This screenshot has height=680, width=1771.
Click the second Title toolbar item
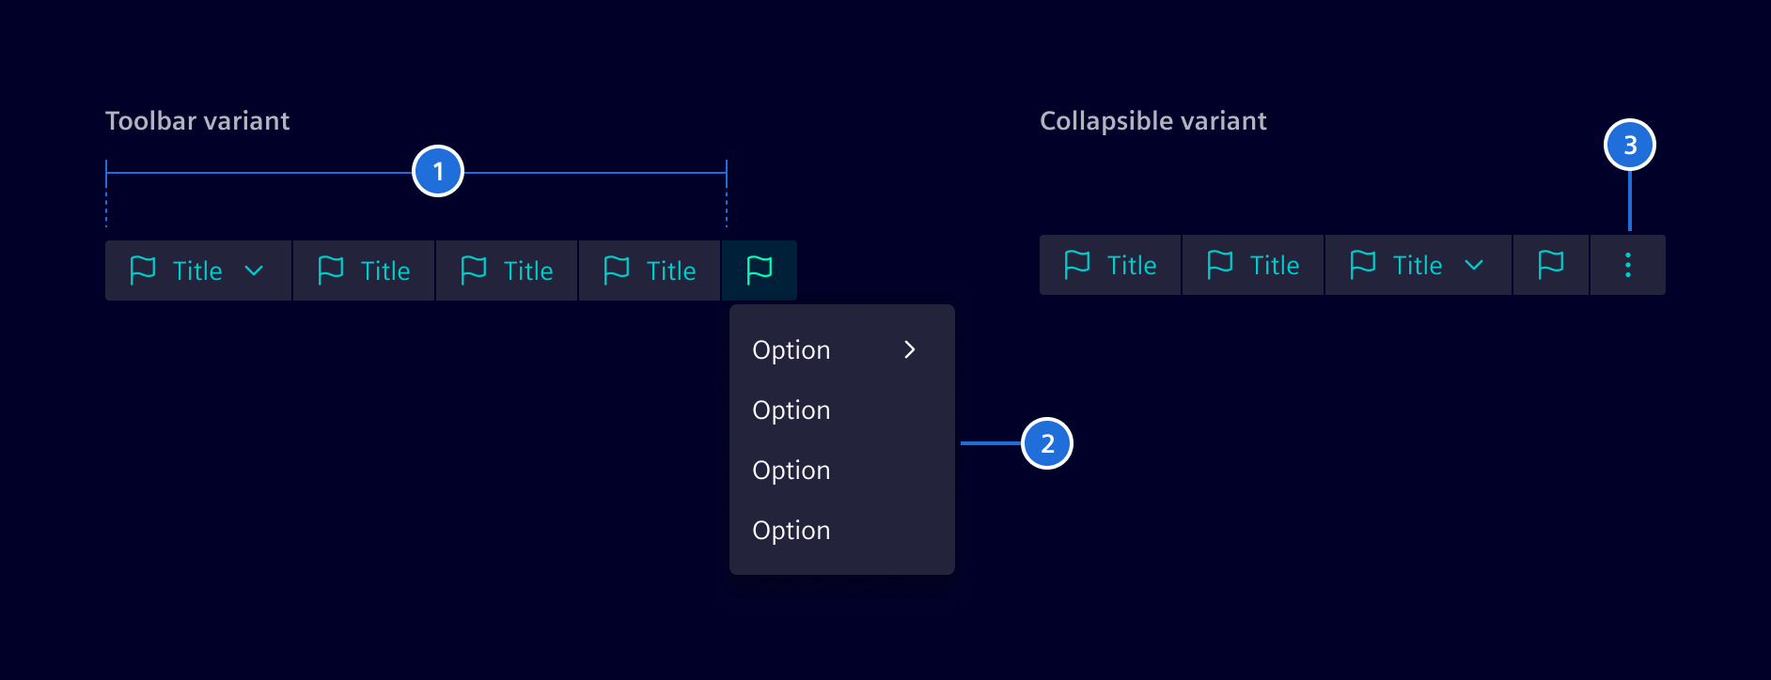tap(365, 270)
